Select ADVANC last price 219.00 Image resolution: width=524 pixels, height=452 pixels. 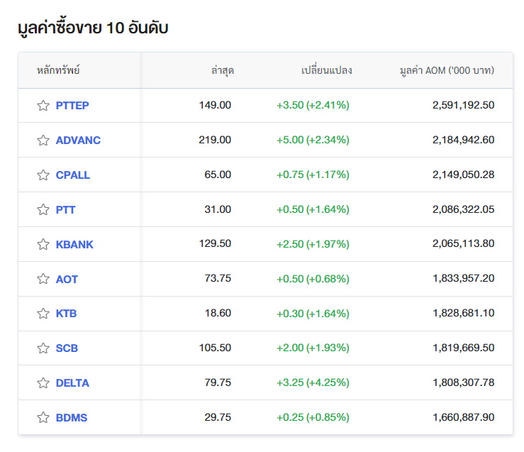(x=215, y=140)
